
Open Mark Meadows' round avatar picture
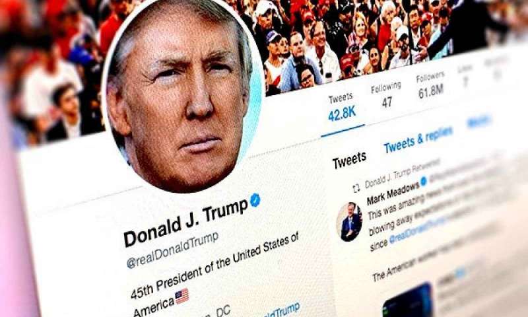[349, 222]
